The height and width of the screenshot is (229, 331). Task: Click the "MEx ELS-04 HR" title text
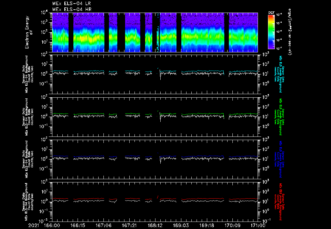coord(72,9)
